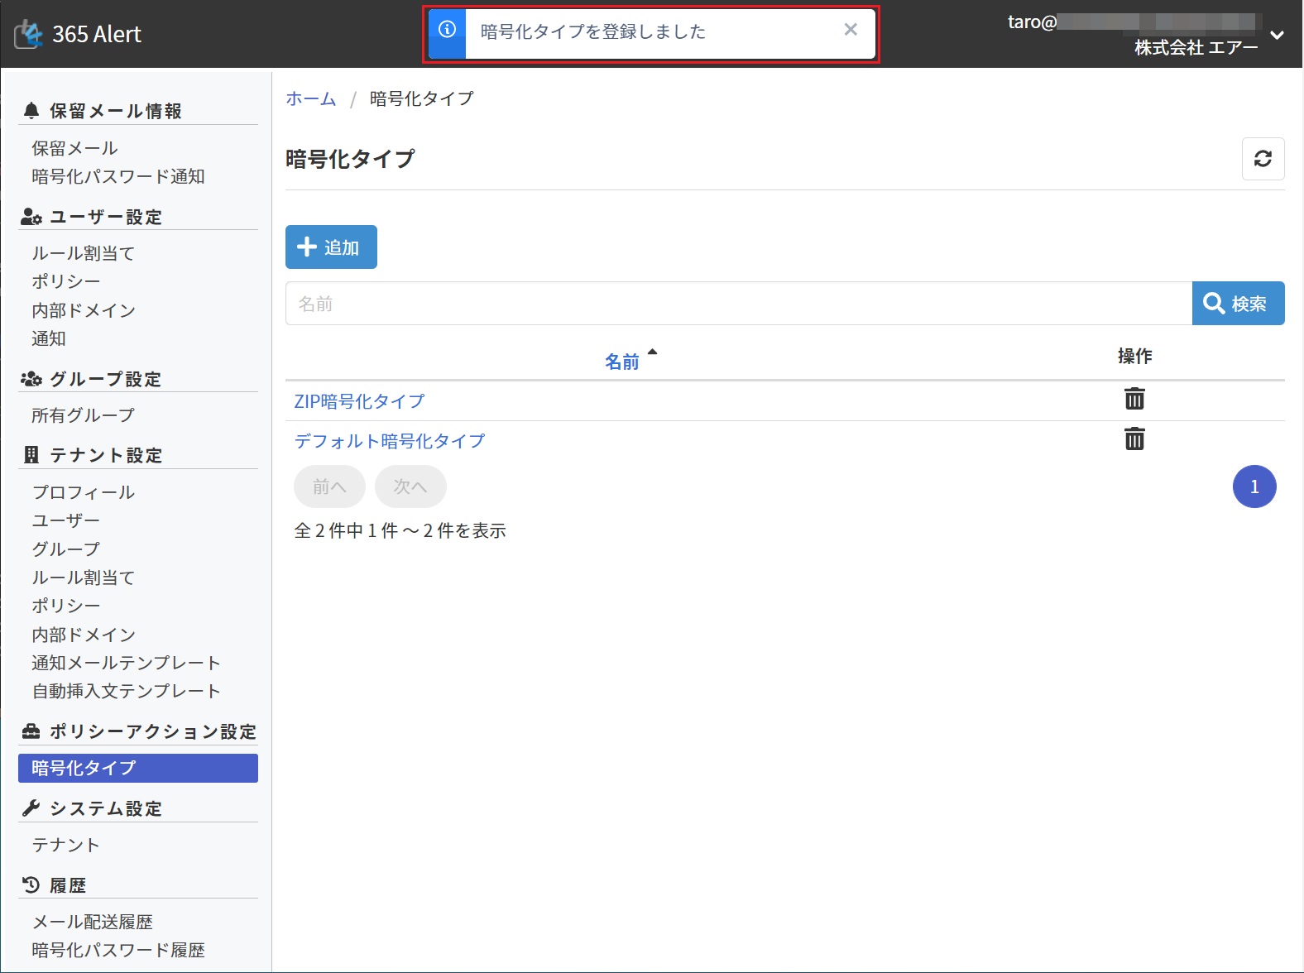
Task: Open the ZIP暗号化タイプ link
Action: 359,401
